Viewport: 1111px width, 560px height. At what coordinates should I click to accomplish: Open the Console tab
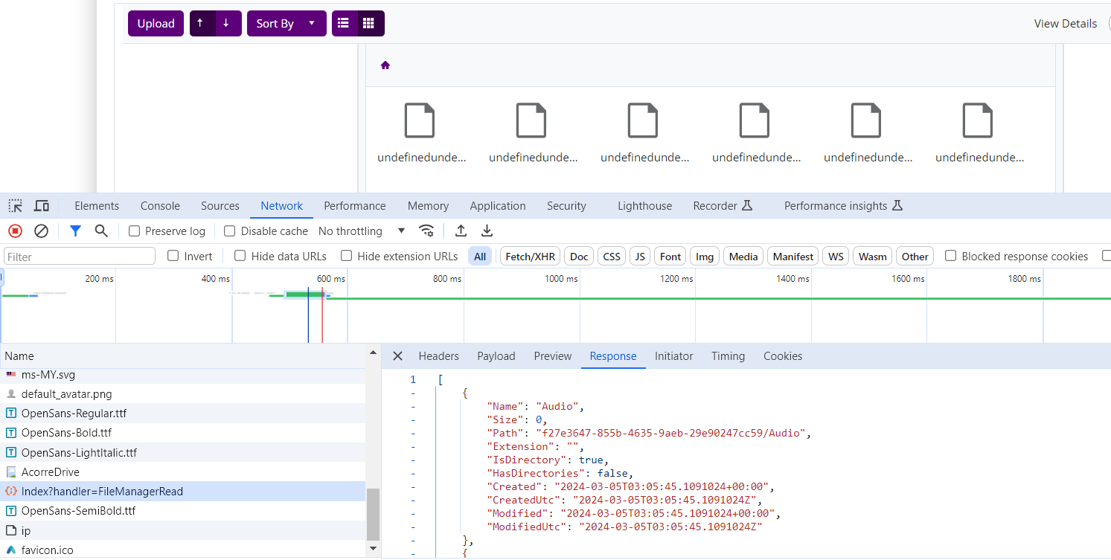[160, 206]
